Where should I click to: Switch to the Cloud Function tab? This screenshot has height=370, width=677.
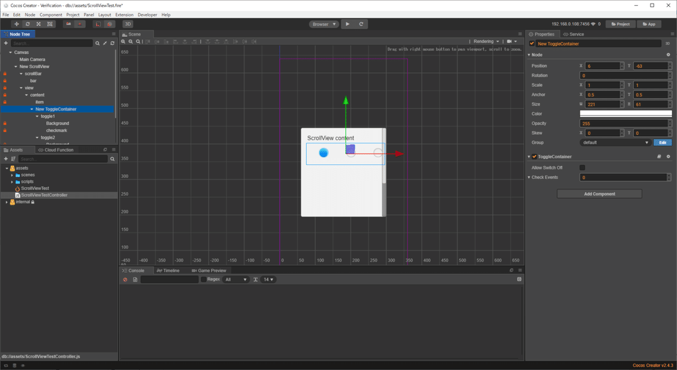pos(56,150)
